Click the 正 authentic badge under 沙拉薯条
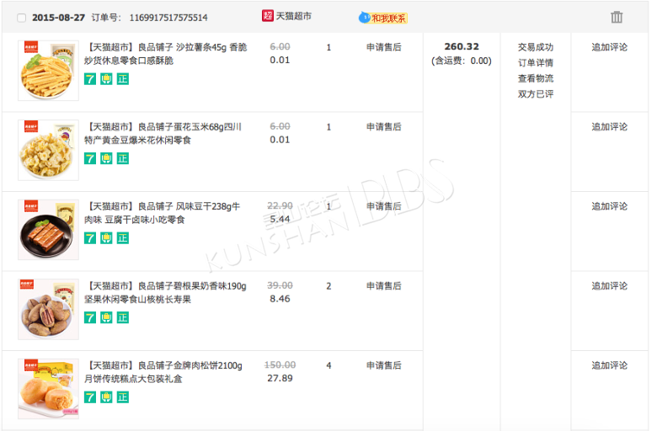The image size is (657, 431). click(x=123, y=79)
